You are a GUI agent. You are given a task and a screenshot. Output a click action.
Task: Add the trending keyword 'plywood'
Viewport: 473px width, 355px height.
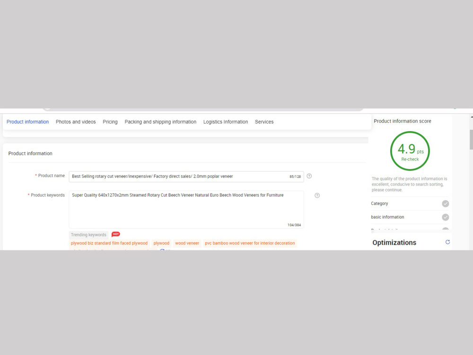(x=161, y=243)
